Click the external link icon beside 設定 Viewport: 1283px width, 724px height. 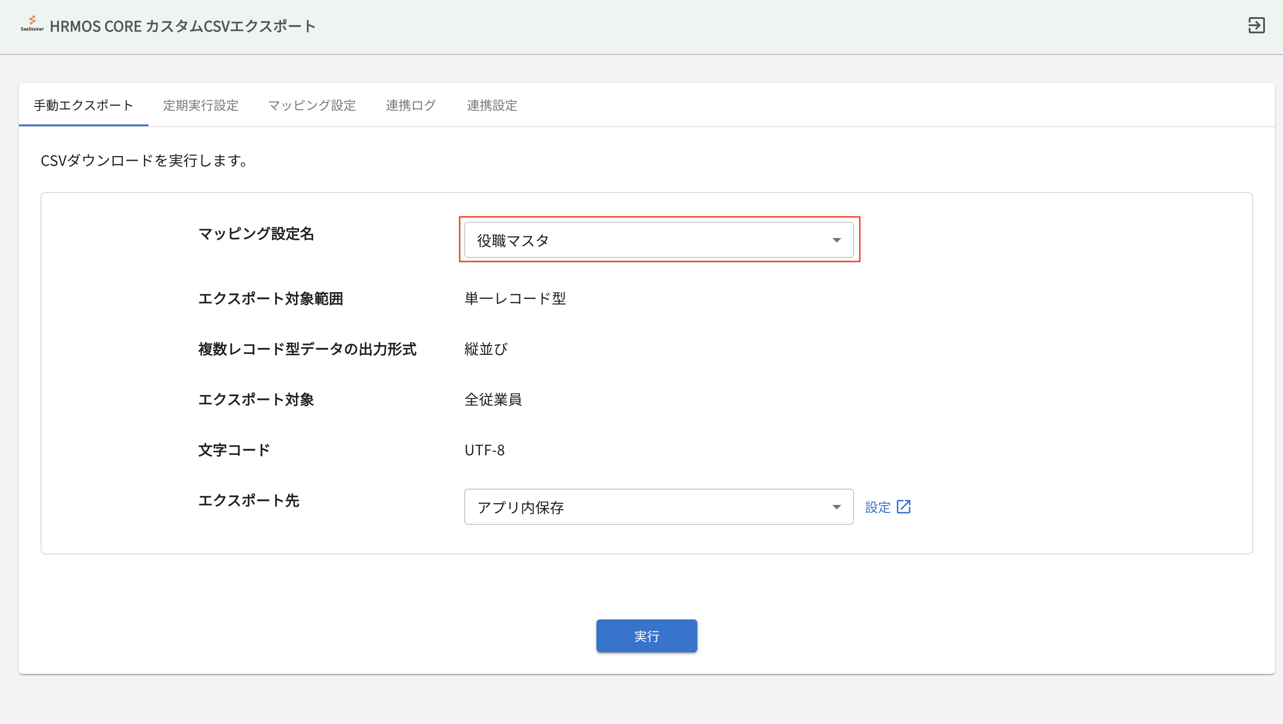point(904,507)
